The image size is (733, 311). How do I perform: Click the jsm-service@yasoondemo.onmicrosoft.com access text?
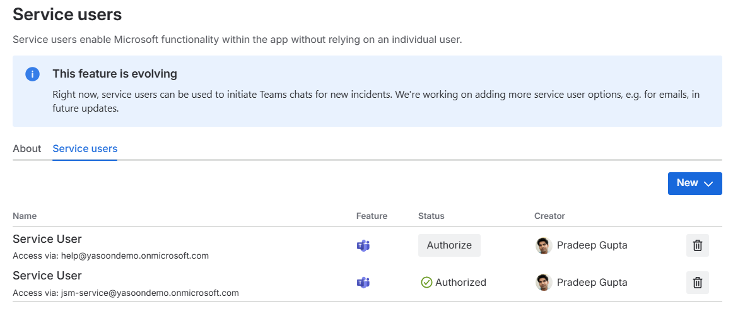point(150,293)
